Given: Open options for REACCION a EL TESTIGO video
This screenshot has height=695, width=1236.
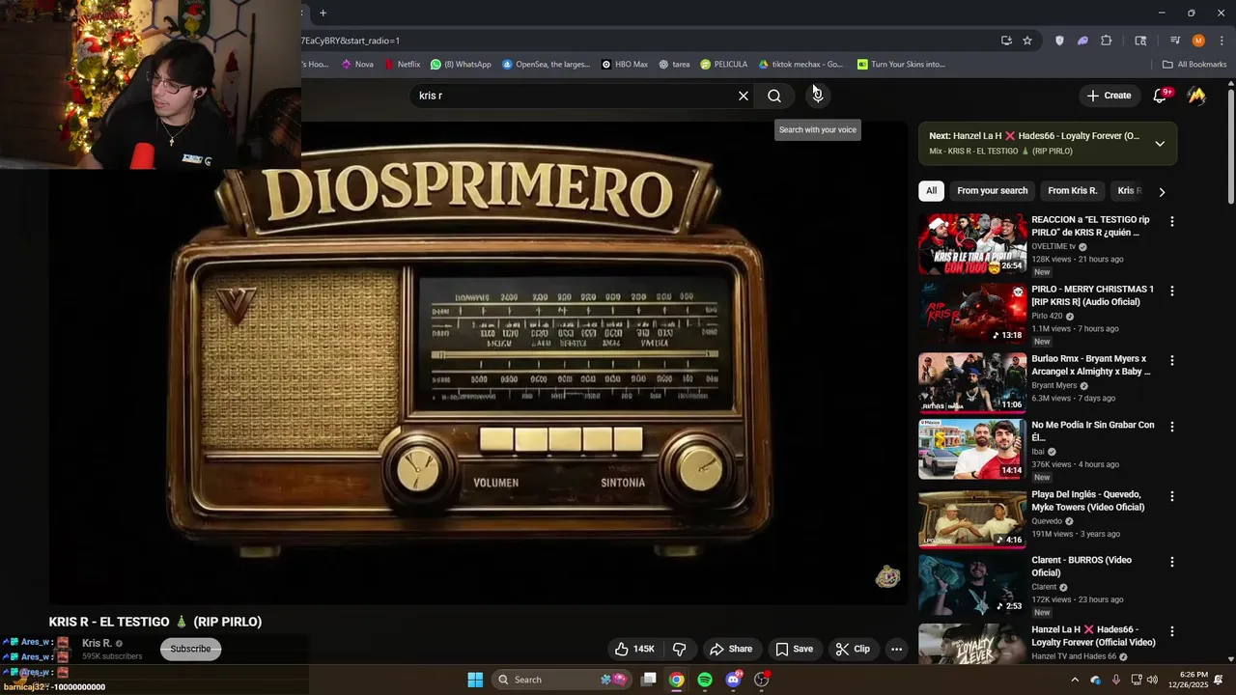Looking at the screenshot, I should tap(1172, 221).
